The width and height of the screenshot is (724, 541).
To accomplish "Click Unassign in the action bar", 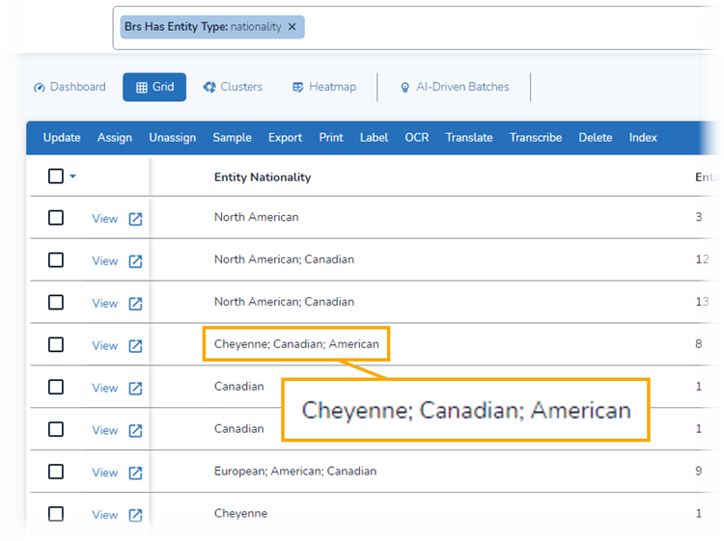I will [x=172, y=138].
